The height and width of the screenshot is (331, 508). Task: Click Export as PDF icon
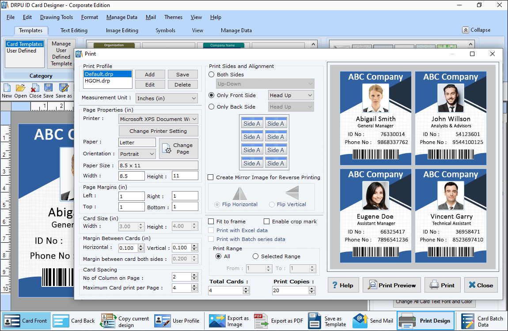(261, 321)
